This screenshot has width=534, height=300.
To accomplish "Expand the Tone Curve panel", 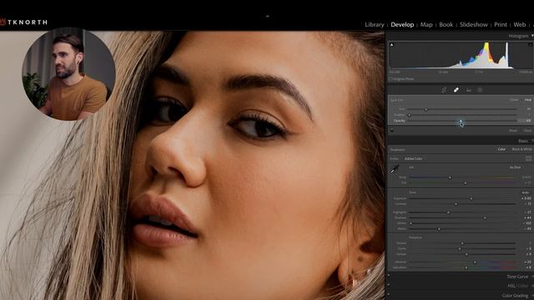I will 517,277.
